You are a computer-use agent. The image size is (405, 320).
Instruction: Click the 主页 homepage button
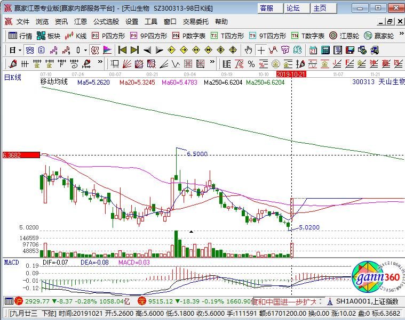(324, 8)
